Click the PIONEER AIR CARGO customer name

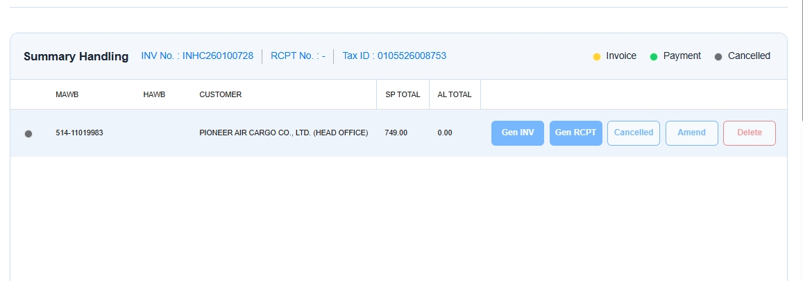[283, 133]
